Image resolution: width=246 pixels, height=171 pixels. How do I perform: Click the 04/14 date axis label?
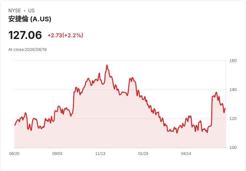[x=186, y=153]
